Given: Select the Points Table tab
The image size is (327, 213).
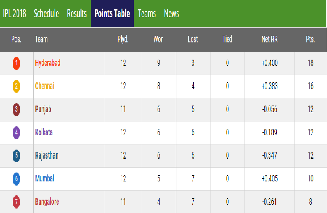Looking at the screenshot, I should point(112,14).
